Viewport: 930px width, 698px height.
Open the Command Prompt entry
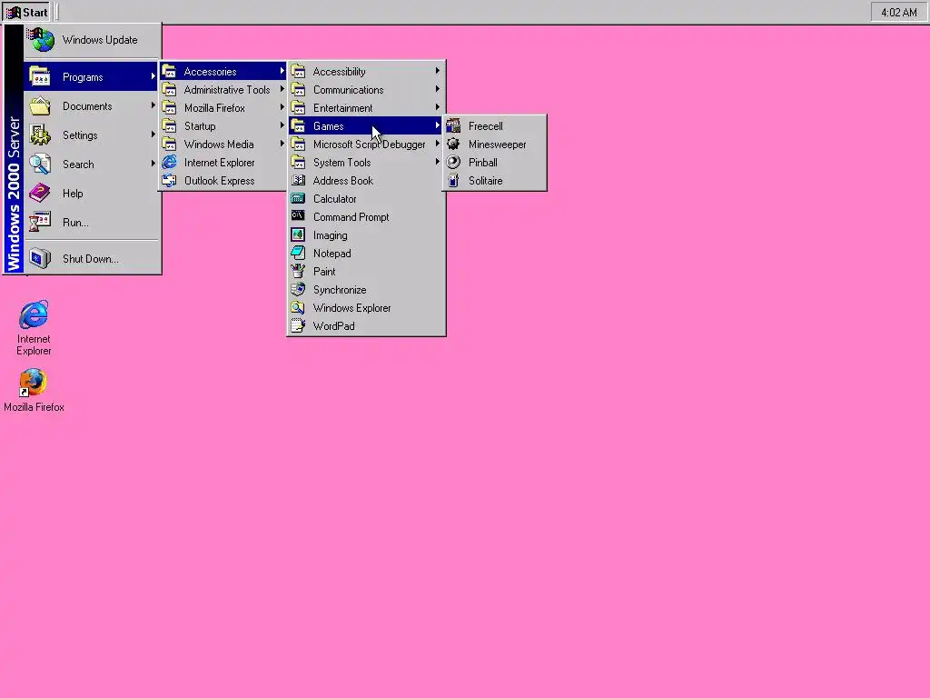pos(365,216)
